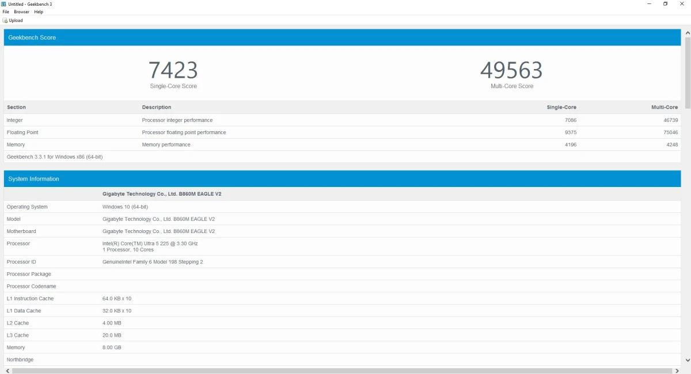This screenshot has height=374, width=691.
Task: Close the Geekbench 3 window
Action: point(682,4)
